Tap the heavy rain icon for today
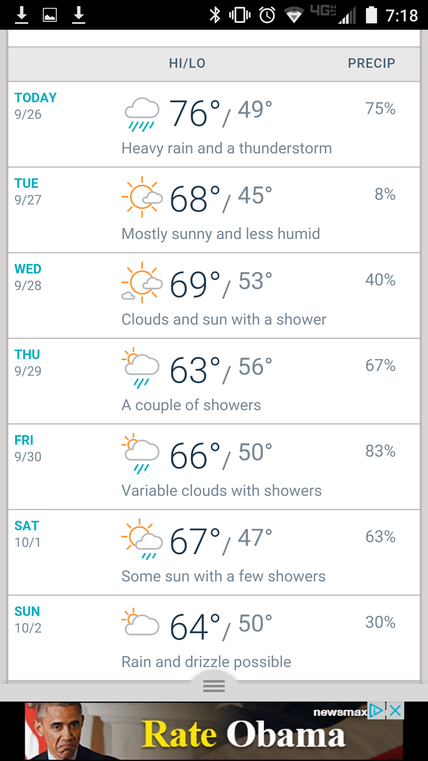The width and height of the screenshot is (428, 761). [142, 114]
